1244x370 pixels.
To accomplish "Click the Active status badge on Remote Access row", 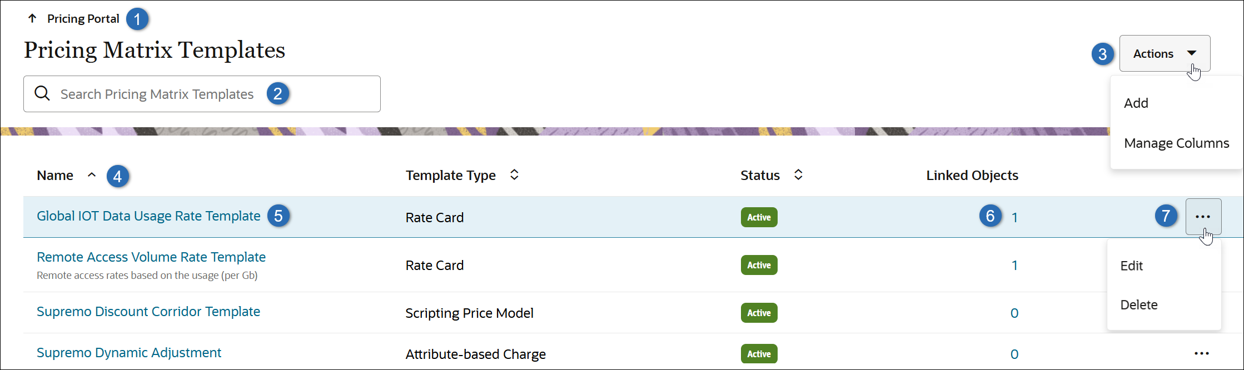I will (759, 265).
